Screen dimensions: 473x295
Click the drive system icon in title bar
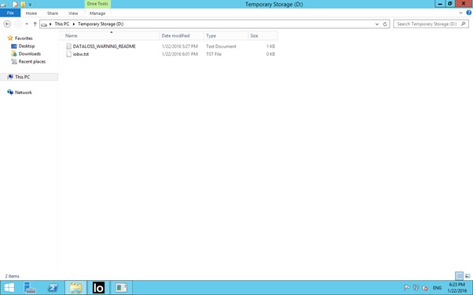[4, 5]
